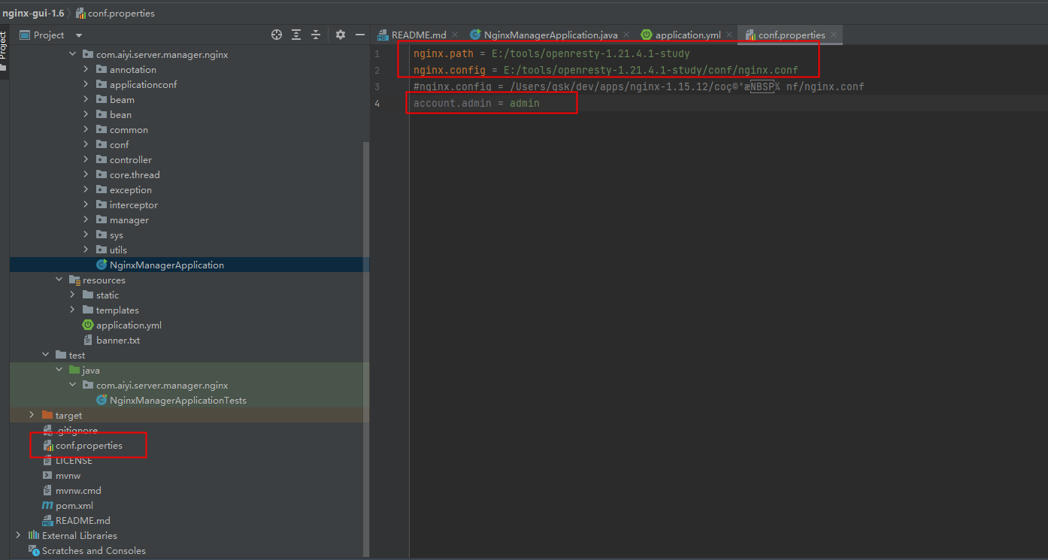Expand the utils package
The height and width of the screenshot is (560, 1048).
point(86,250)
